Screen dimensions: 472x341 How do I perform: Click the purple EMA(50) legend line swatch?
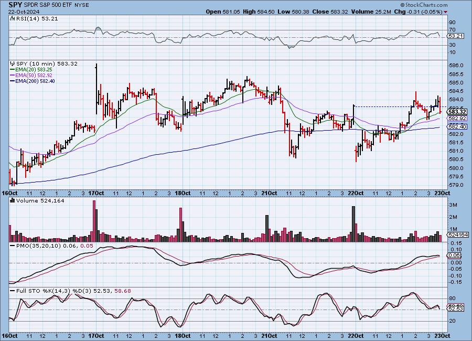[x=12, y=76]
